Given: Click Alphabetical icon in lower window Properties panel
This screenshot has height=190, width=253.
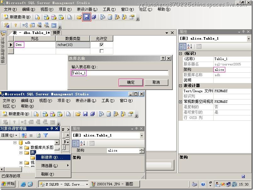Looking at the screenshot, I should (x=83, y=143).
